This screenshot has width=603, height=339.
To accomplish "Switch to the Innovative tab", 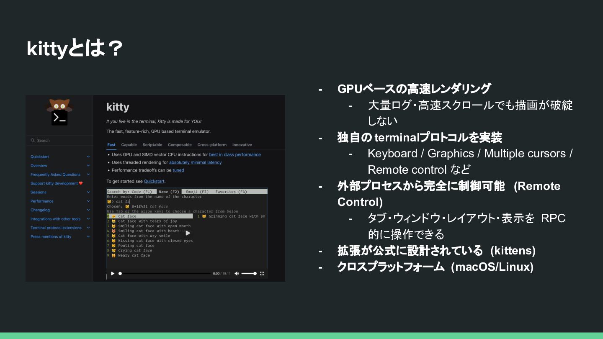I will [x=242, y=145].
